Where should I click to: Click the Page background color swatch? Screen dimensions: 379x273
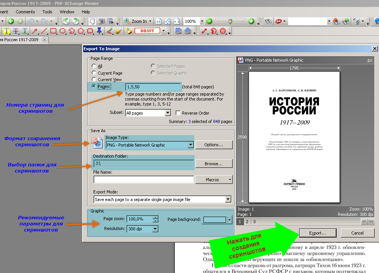214,220
